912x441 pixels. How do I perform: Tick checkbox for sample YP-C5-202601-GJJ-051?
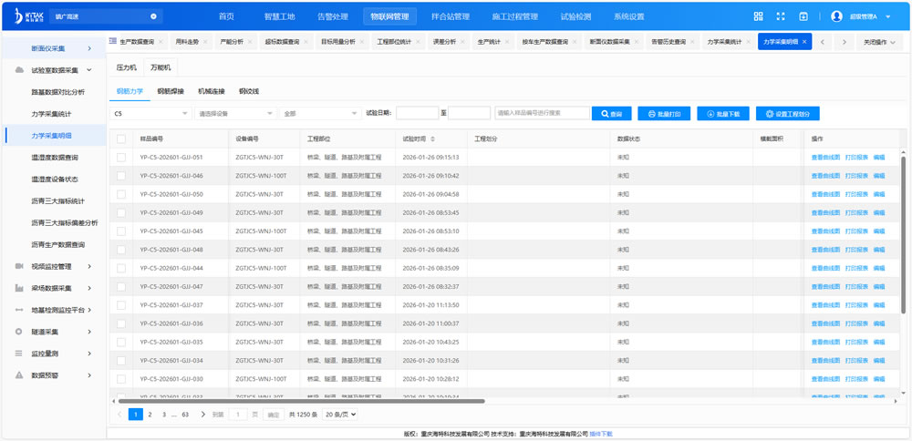(x=121, y=157)
